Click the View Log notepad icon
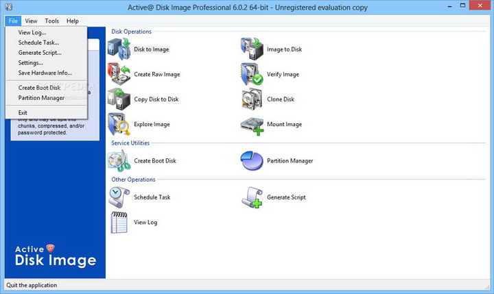 [119, 222]
